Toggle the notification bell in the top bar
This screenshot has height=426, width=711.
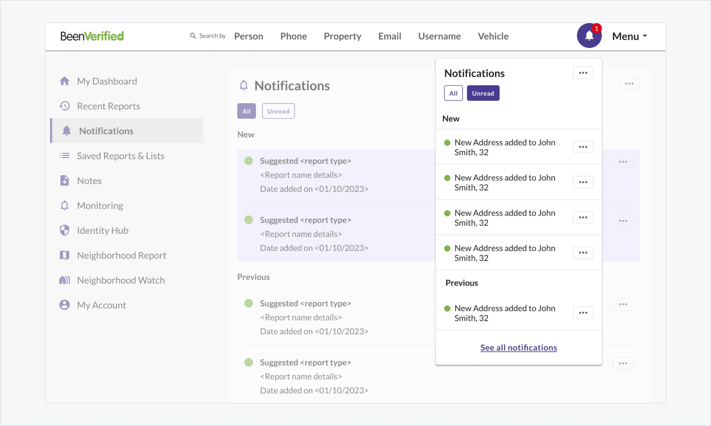click(x=589, y=36)
